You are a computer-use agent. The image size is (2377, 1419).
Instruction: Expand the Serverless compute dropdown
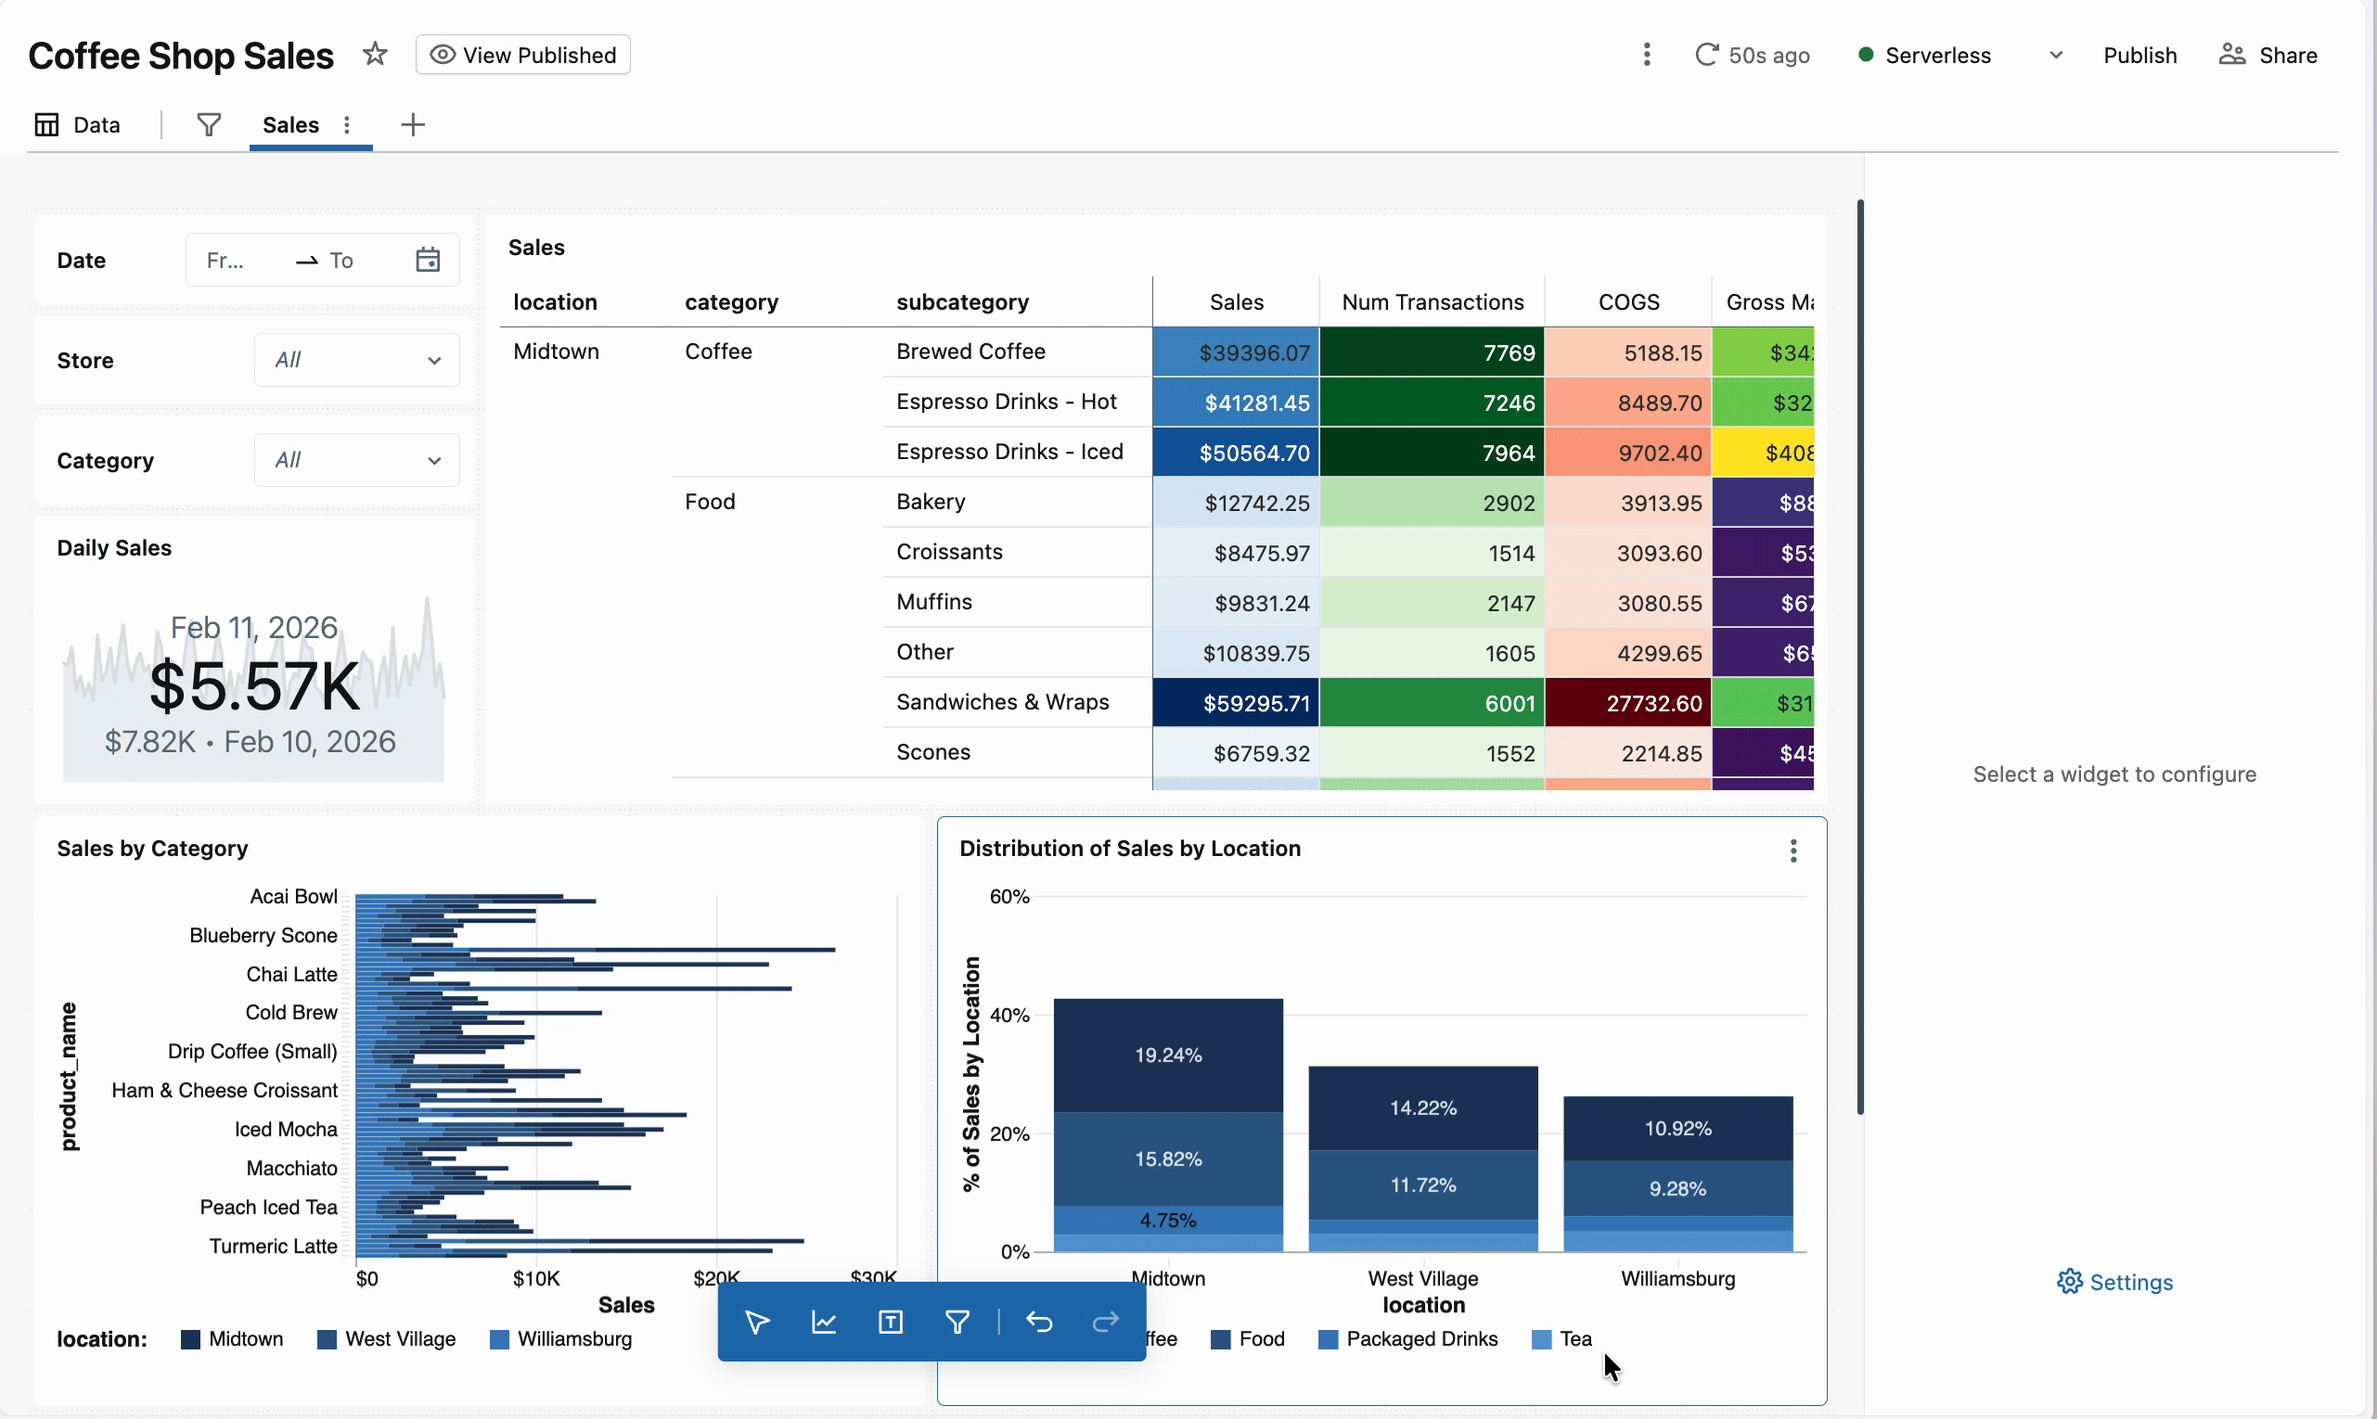(2055, 55)
